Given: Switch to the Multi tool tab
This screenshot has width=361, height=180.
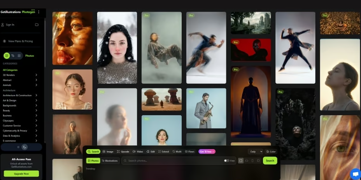Looking at the screenshot, I should point(177,152).
